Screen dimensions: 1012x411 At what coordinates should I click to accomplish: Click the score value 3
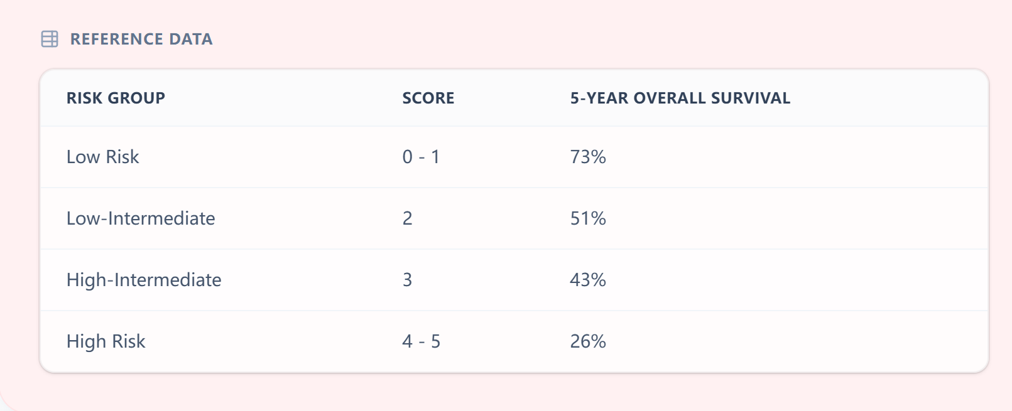[408, 280]
